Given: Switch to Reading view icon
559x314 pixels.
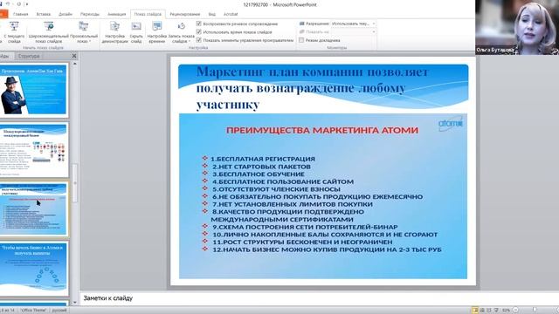Looking at the screenshot, I should tap(489, 311).
